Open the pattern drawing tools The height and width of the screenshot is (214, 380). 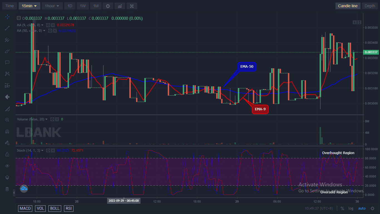coord(7,74)
